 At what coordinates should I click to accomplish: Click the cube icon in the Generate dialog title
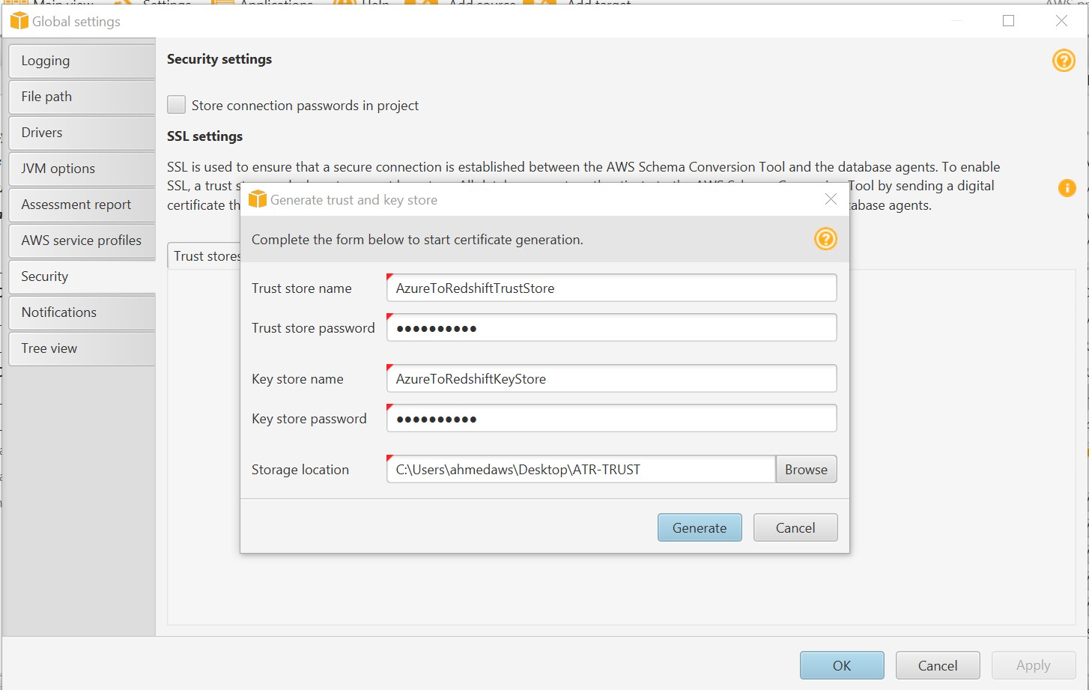pos(257,199)
